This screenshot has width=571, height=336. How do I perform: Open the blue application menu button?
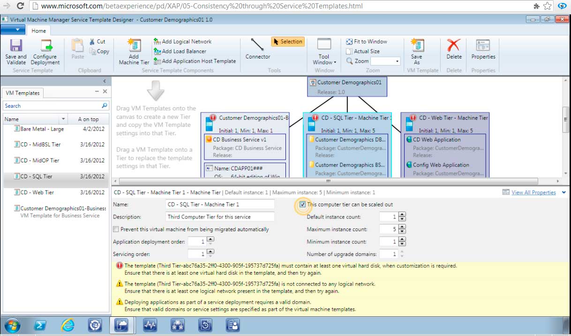13,30
